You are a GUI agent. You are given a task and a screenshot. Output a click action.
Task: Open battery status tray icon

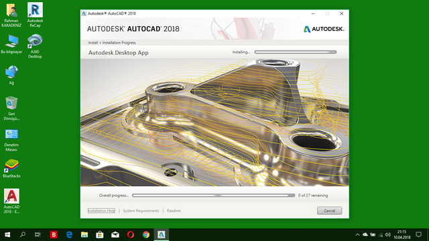(373, 234)
